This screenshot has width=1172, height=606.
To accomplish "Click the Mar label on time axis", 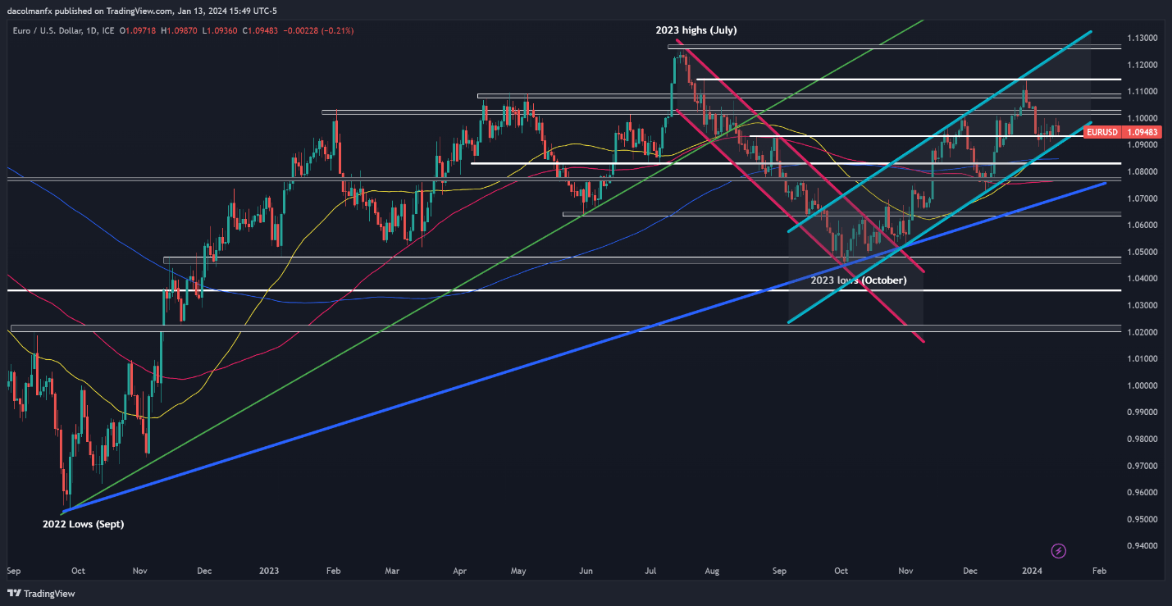I will pyautogui.click(x=392, y=570).
